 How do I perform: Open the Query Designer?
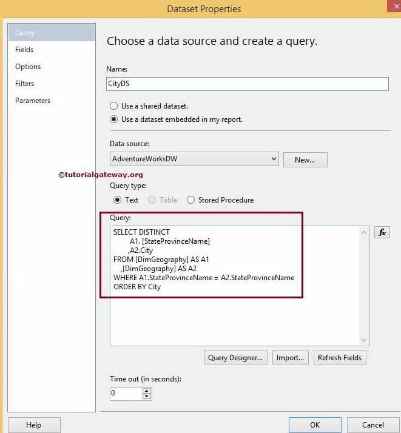[x=235, y=358]
